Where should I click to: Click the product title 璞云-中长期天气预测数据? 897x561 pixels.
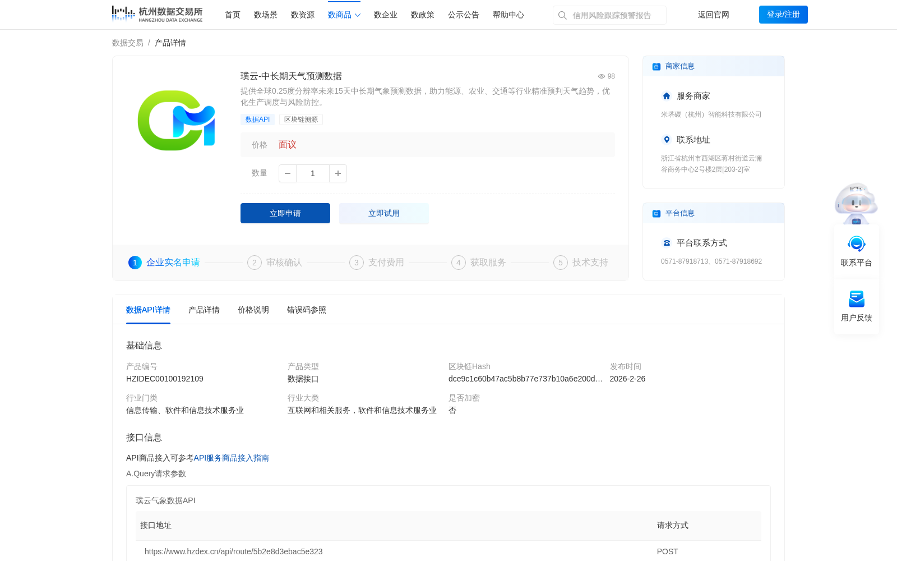tap(291, 76)
